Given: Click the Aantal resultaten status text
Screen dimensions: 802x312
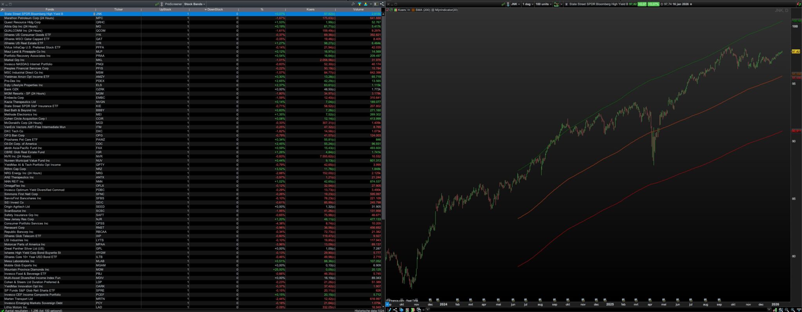Looking at the screenshot, I should [33, 310].
